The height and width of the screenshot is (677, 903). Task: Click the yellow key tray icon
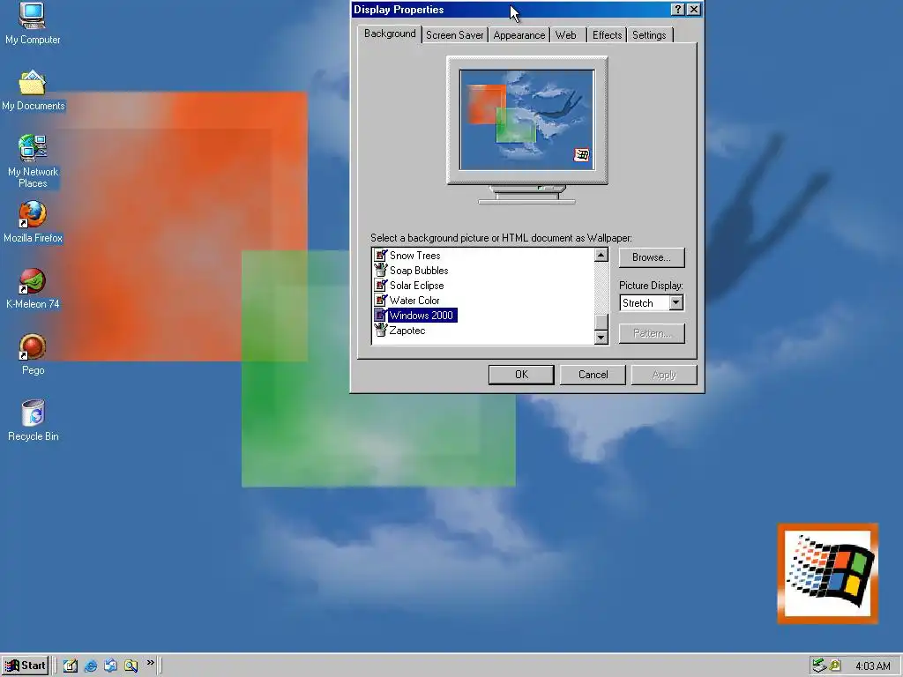pos(834,666)
